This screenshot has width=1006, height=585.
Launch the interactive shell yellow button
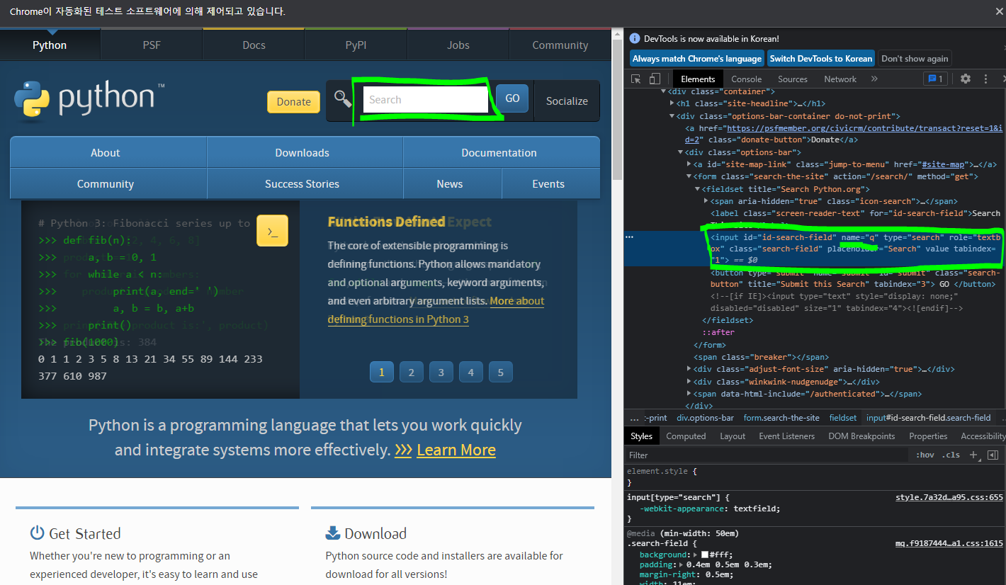[x=272, y=231]
